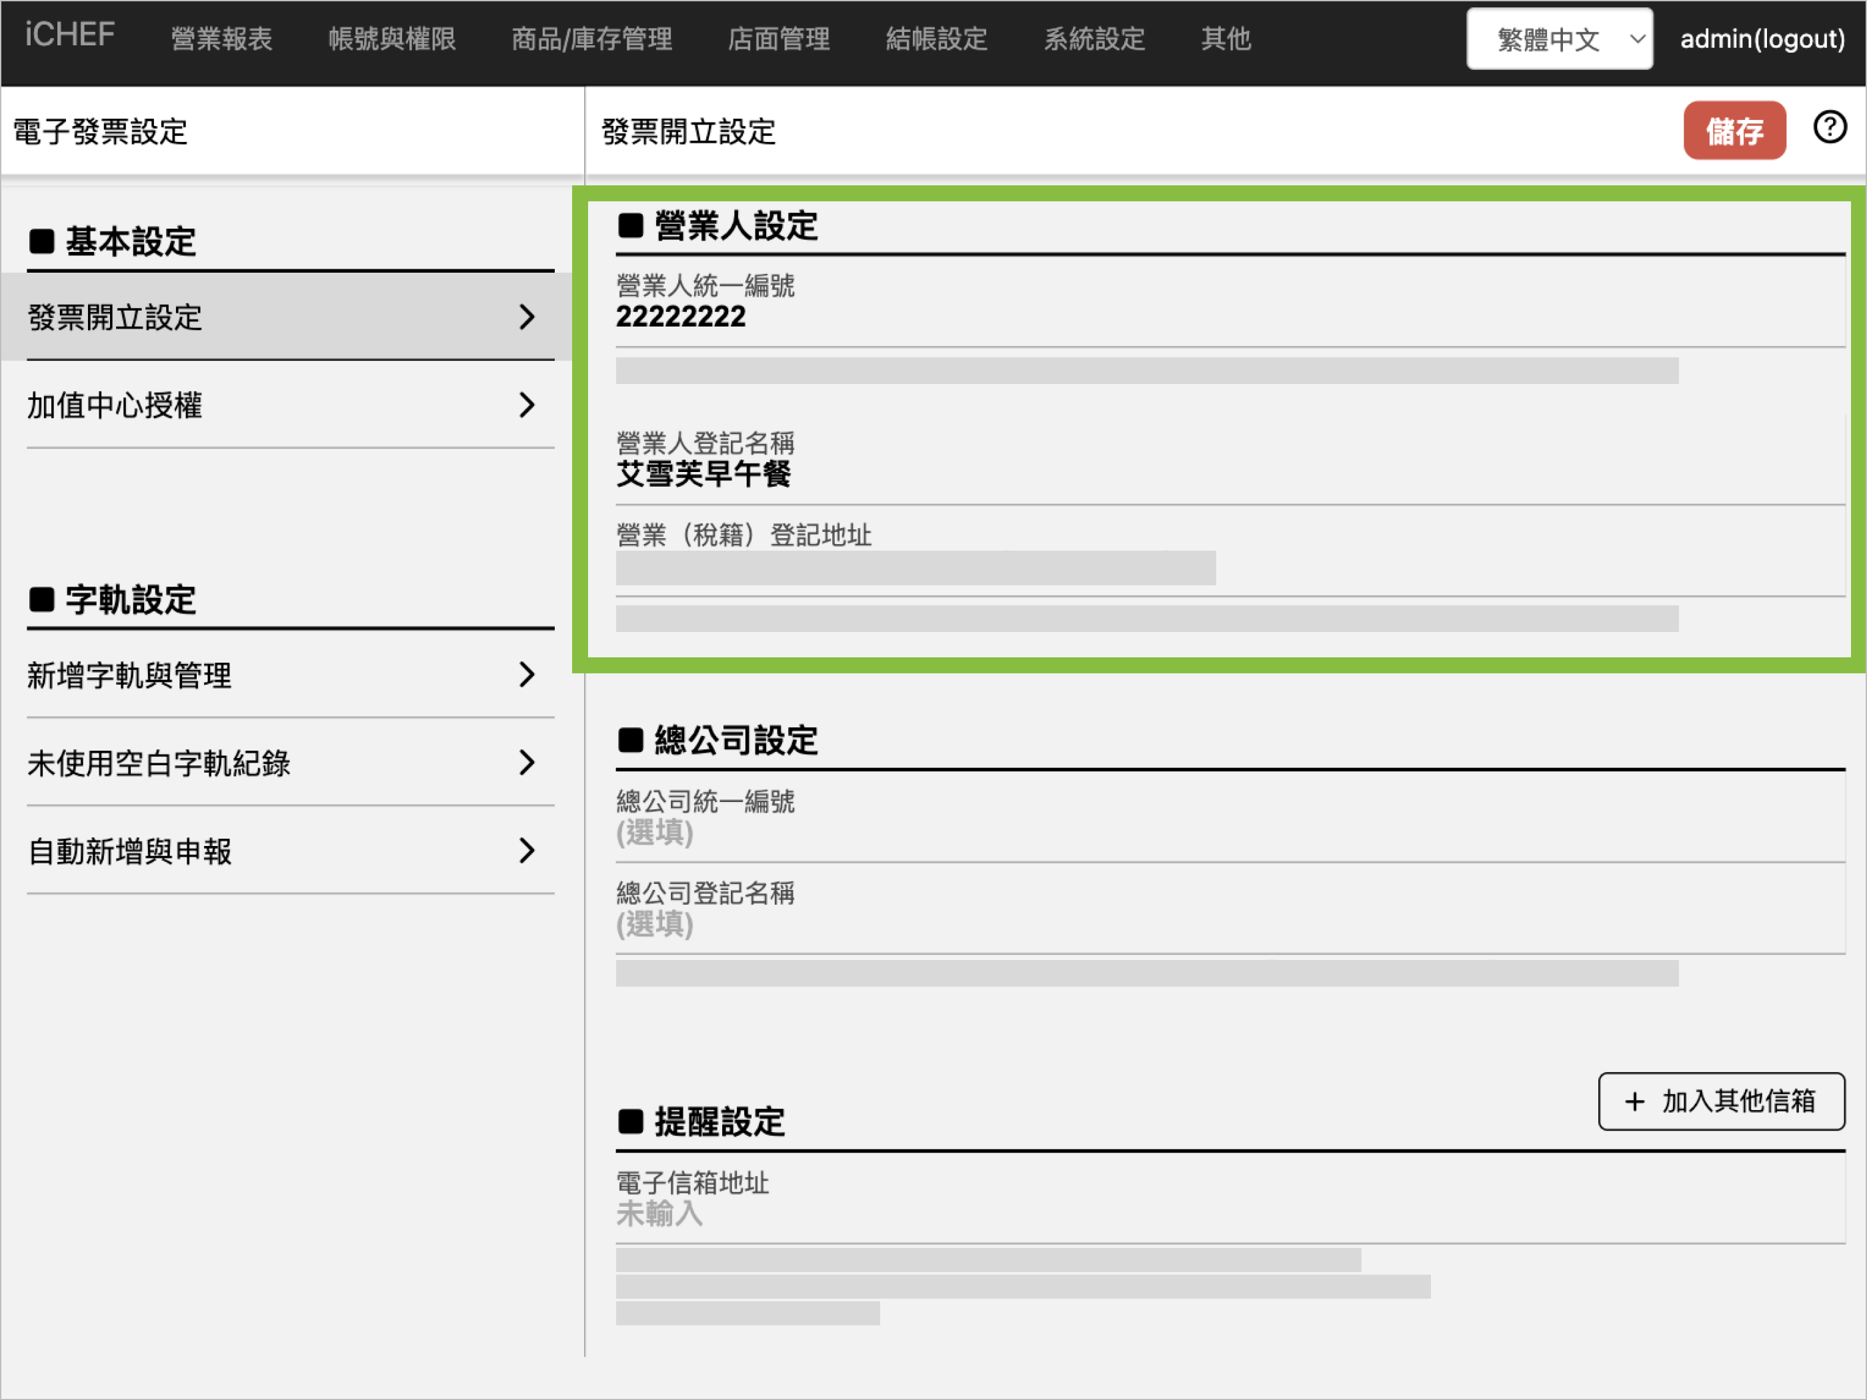Open the 商品/庫存管理 menu

click(x=591, y=39)
